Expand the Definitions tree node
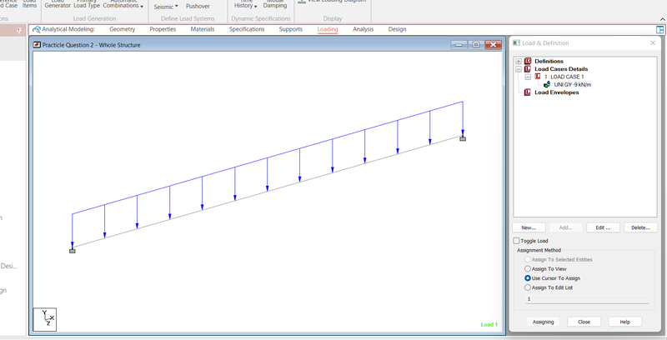This screenshot has height=340, width=667. (x=519, y=61)
